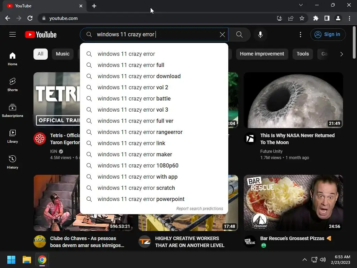Select the Home improvement filter chip
357x268 pixels.
point(262,54)
